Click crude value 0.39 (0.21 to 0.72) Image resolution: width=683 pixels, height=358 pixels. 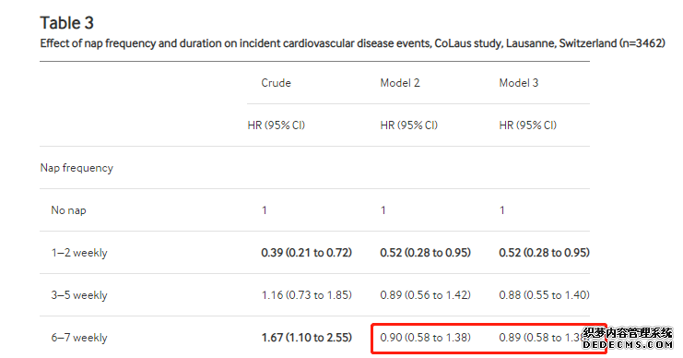[x=306, y=253]
